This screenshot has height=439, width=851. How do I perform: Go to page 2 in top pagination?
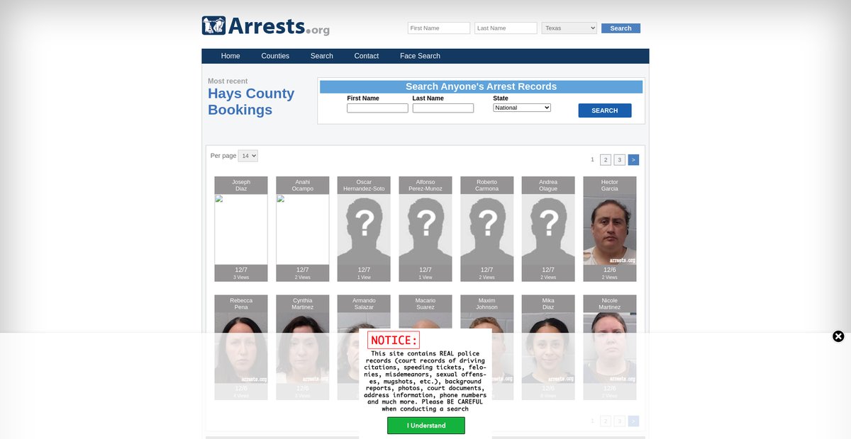tap(606, 160)
